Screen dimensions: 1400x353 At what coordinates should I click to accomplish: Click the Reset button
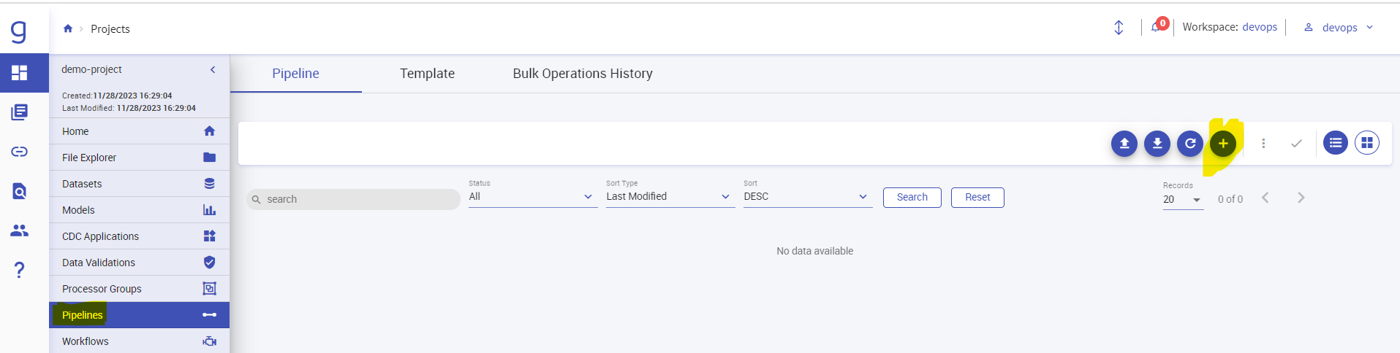pos(977,198)
